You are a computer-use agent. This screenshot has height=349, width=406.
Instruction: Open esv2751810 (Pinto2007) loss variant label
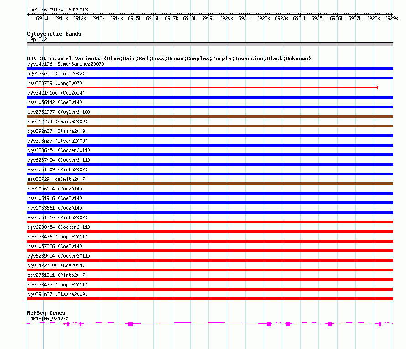[x=57, y=217]
